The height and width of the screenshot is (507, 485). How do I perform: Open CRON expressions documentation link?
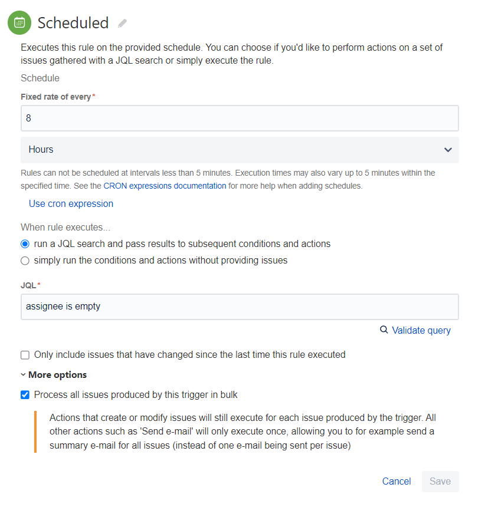tap(165, 186)
